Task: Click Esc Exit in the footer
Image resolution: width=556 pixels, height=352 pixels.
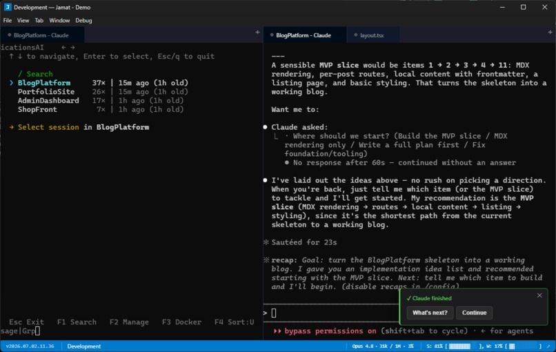Action: click(x=26, y=322)
